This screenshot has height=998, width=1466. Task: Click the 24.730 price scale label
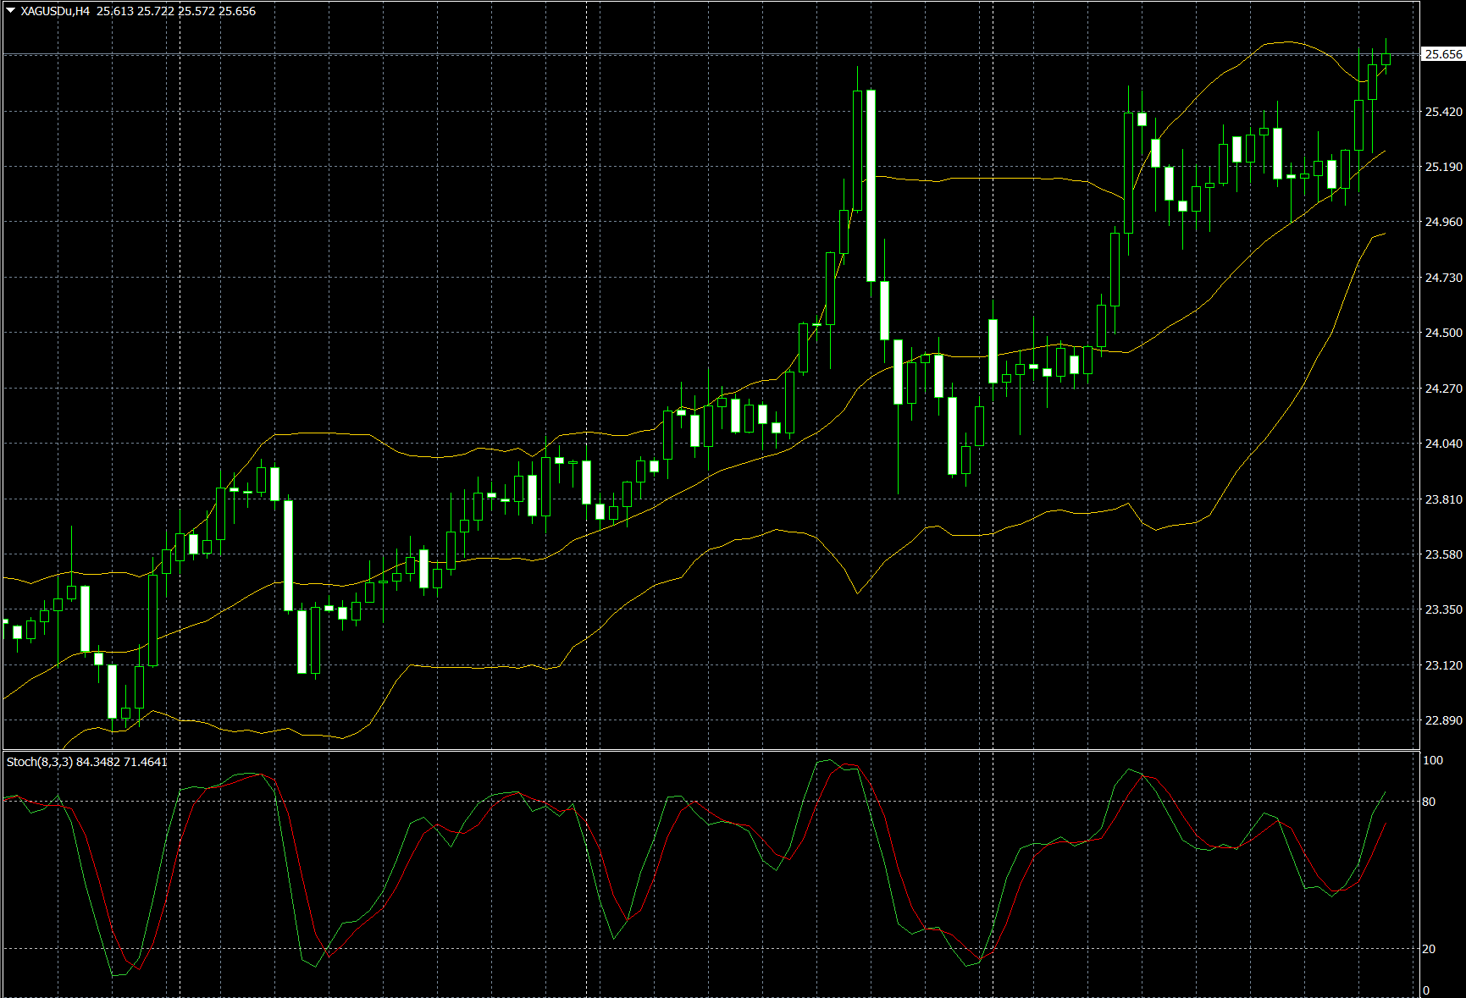tap(1443, 278)
